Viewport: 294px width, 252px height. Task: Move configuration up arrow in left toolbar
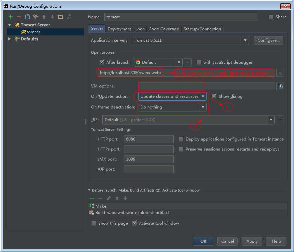coord(44,17)
